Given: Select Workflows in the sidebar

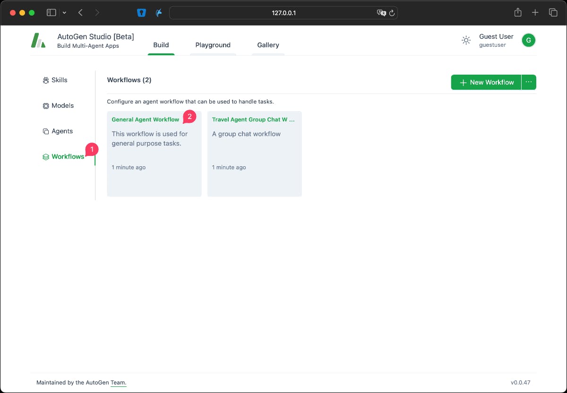Looking at the screenshot, I should click(x=63, y=157).
